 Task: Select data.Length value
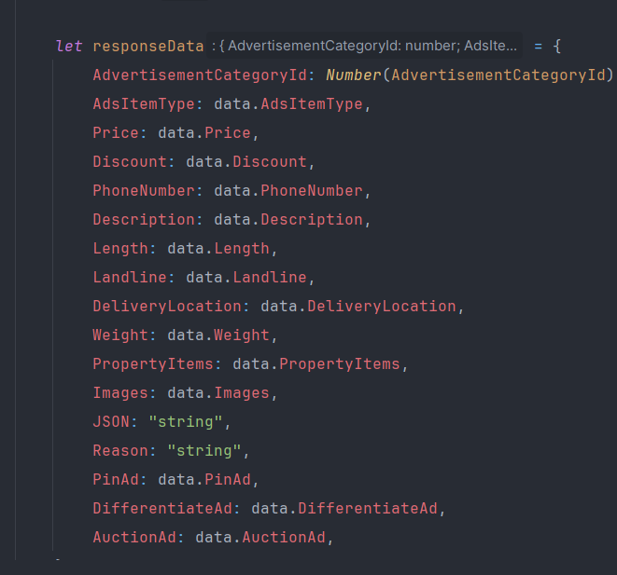point(218,249)
